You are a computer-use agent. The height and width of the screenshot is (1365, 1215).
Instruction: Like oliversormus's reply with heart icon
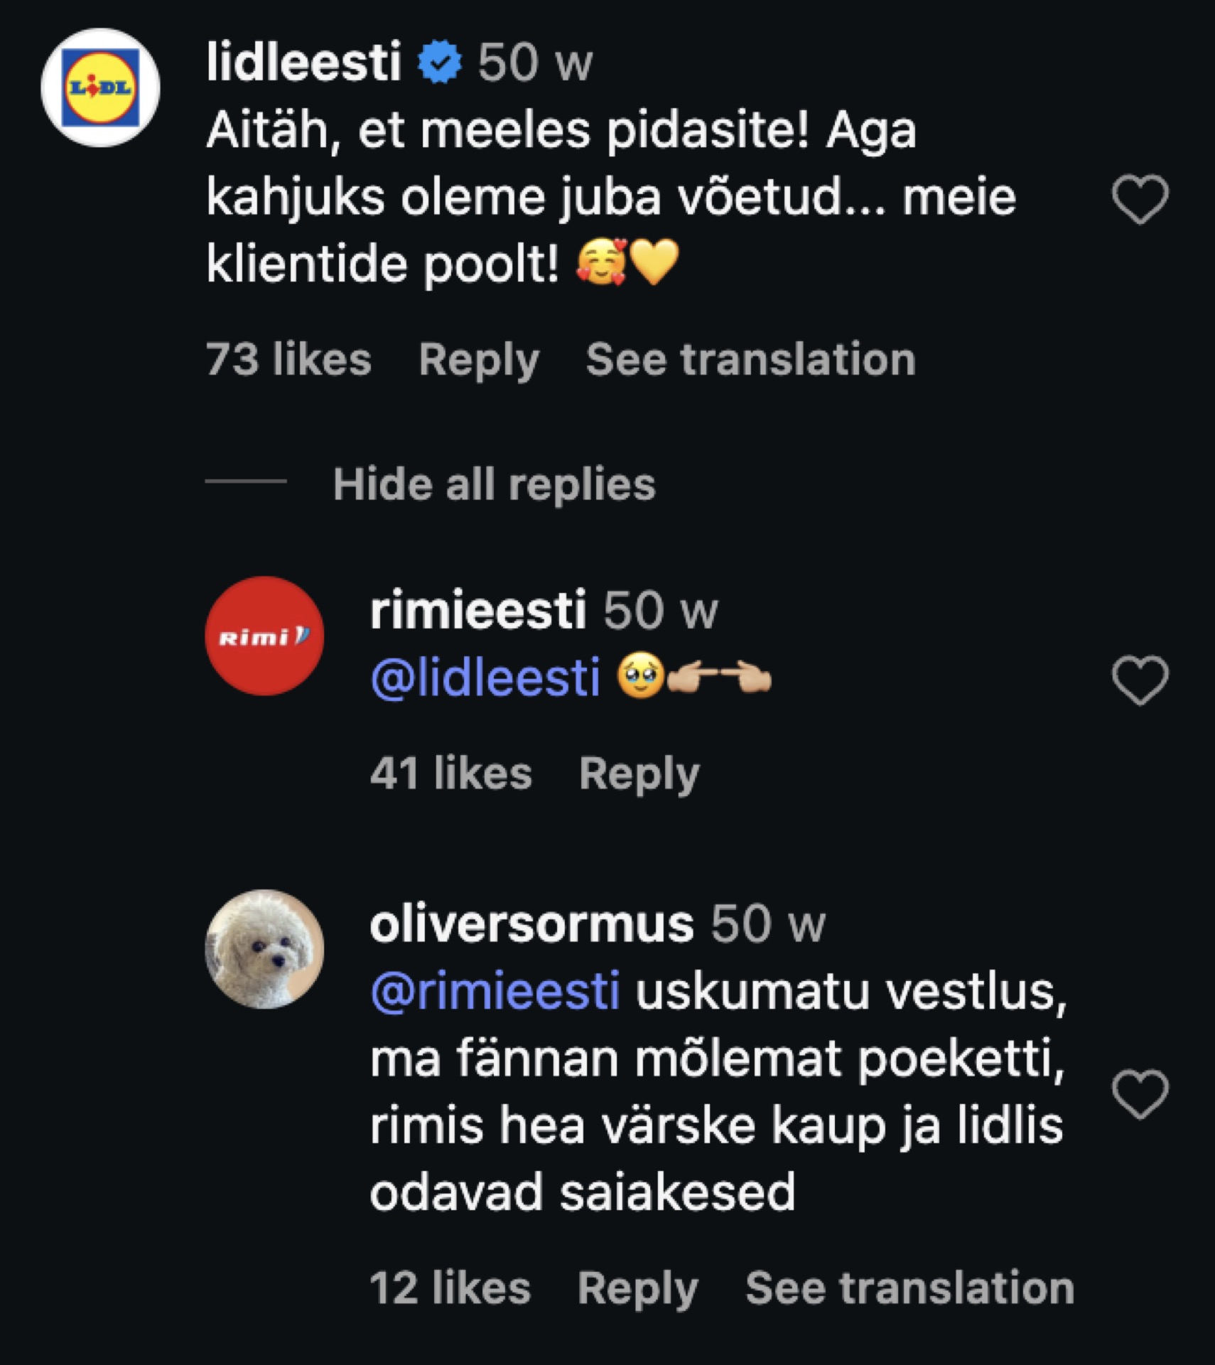tap(1140, 1093)
